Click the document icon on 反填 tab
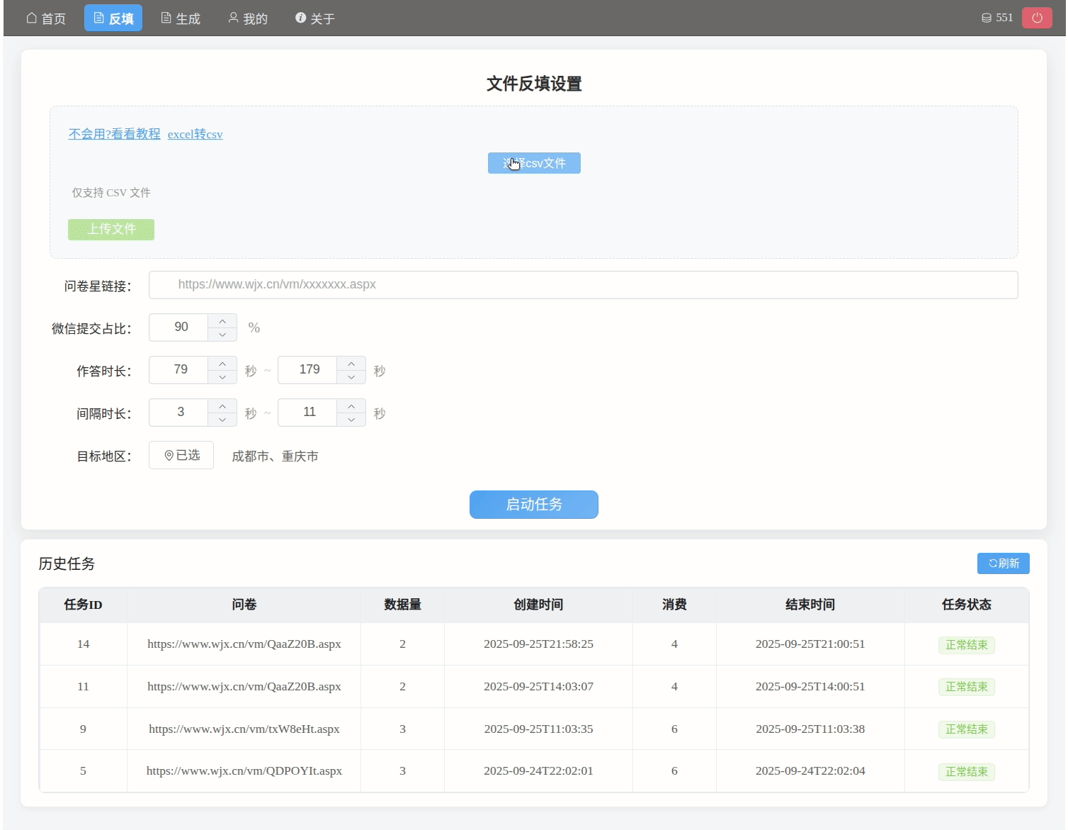This screenshot has width=1068, height=830. pyautogui.click(x=97, y=18)
